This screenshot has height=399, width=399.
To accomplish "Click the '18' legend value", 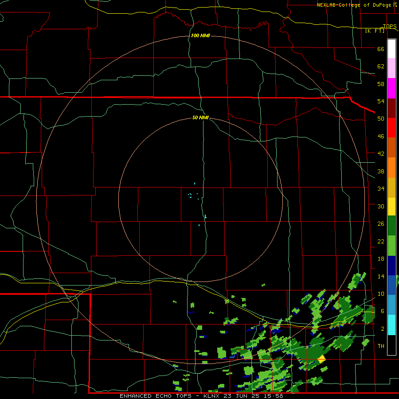I will click(381, 259).
